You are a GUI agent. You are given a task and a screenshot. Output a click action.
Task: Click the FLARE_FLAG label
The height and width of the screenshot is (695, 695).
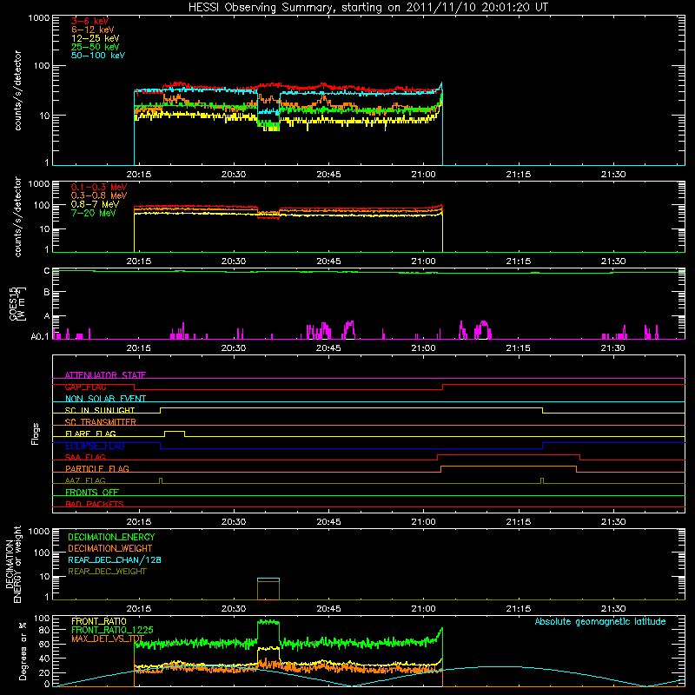coord(90,434)
